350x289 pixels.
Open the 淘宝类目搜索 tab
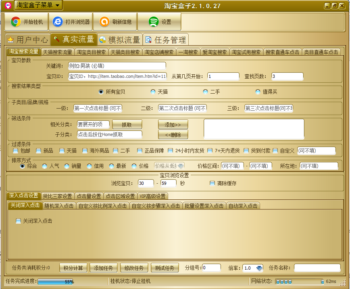click(x=91, y=52)
